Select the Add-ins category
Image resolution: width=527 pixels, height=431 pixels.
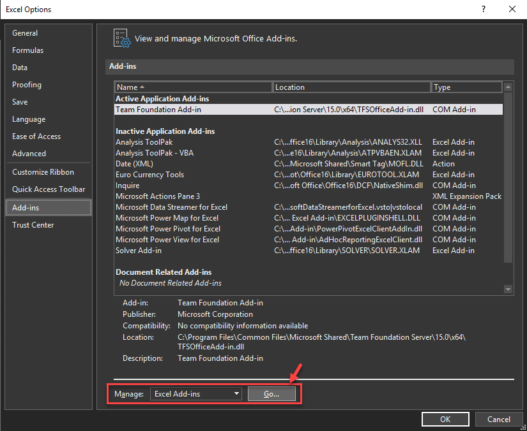point(49,208)
